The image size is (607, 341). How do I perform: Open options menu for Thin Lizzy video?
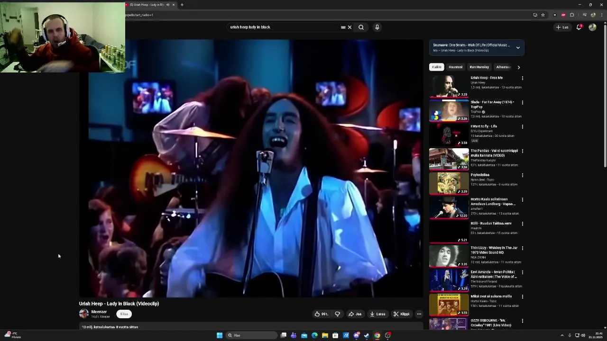(522, 248)
